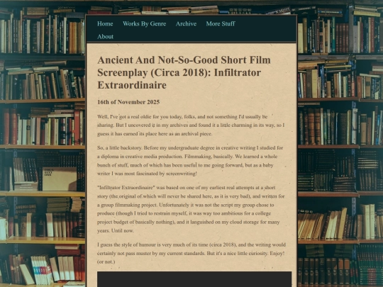Visit the About page link

click(x=105, y=37)
